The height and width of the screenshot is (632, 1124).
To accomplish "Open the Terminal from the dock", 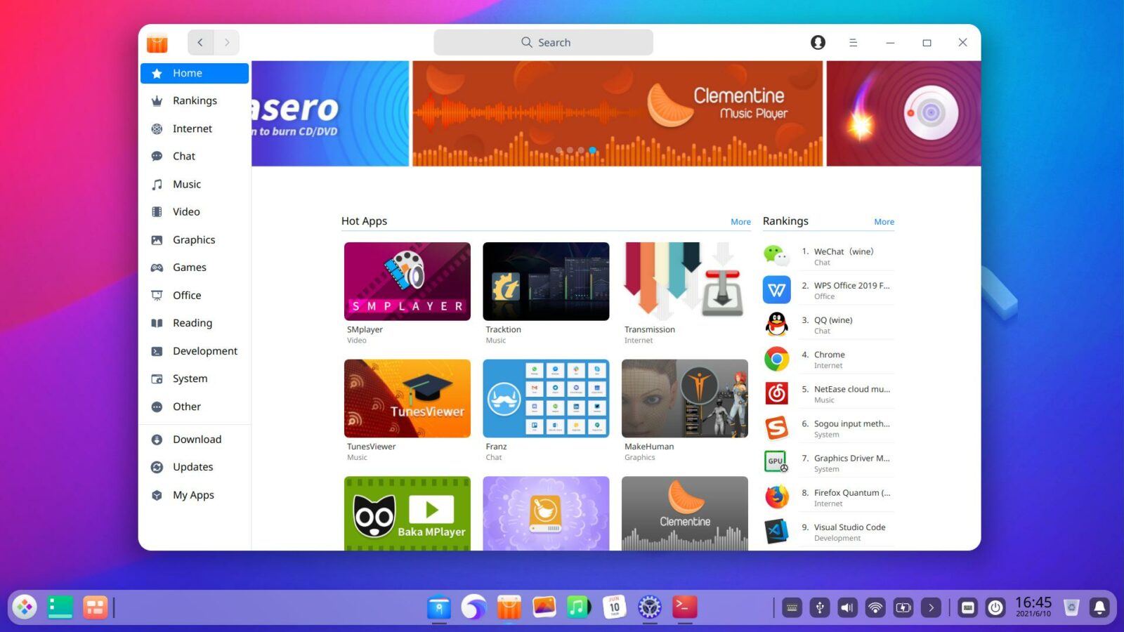I will point(684,607).
